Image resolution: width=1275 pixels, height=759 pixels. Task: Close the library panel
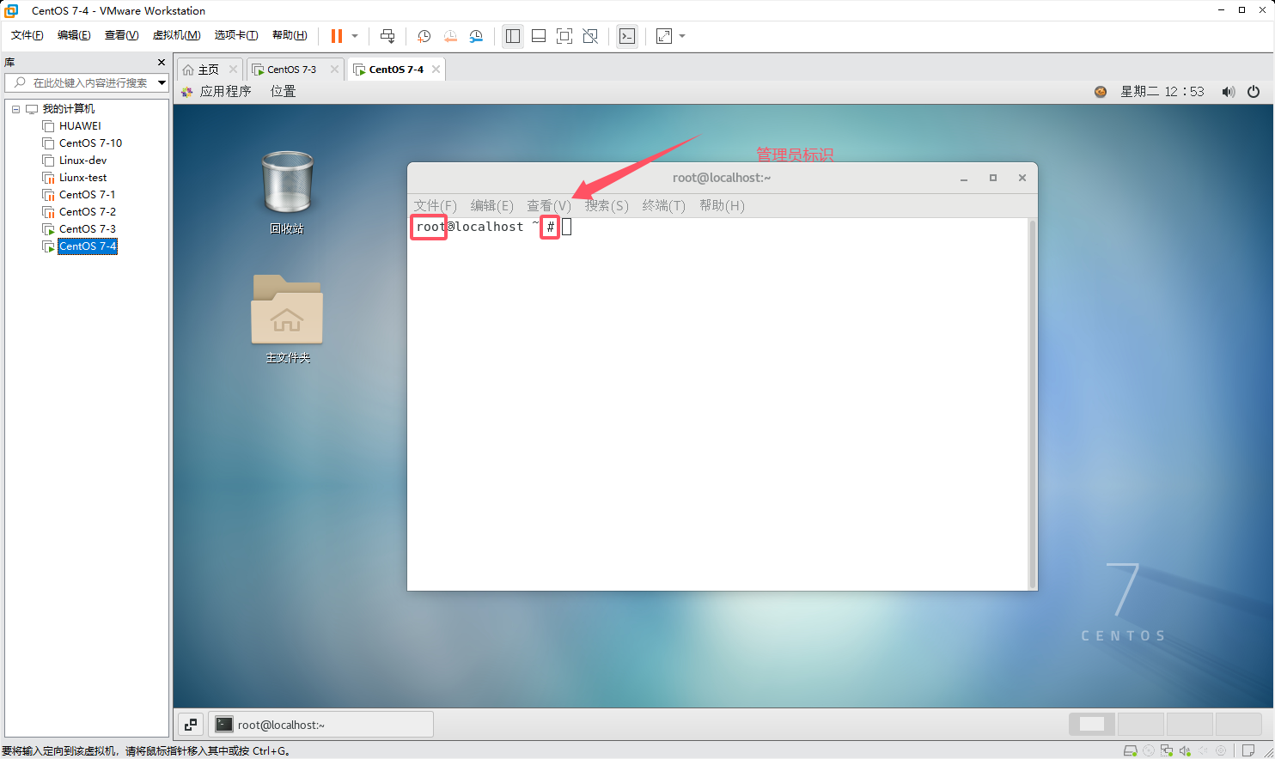pos(162,63)
